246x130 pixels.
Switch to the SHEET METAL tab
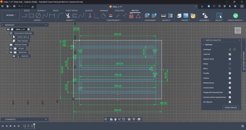72,10
